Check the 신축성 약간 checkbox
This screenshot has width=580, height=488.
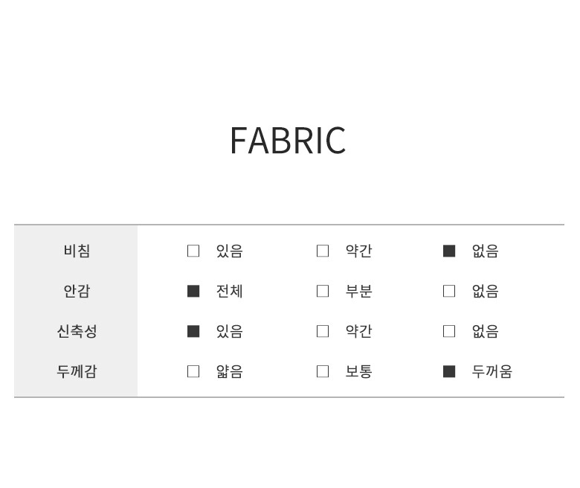coord(323,331)
